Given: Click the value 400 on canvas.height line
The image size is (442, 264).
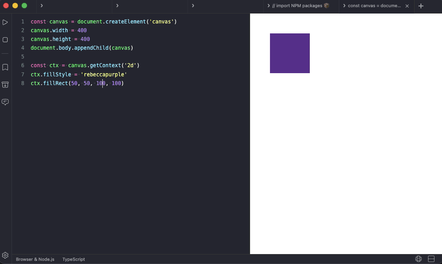Looking at the screenshot, I should click(x=85, y=39).
